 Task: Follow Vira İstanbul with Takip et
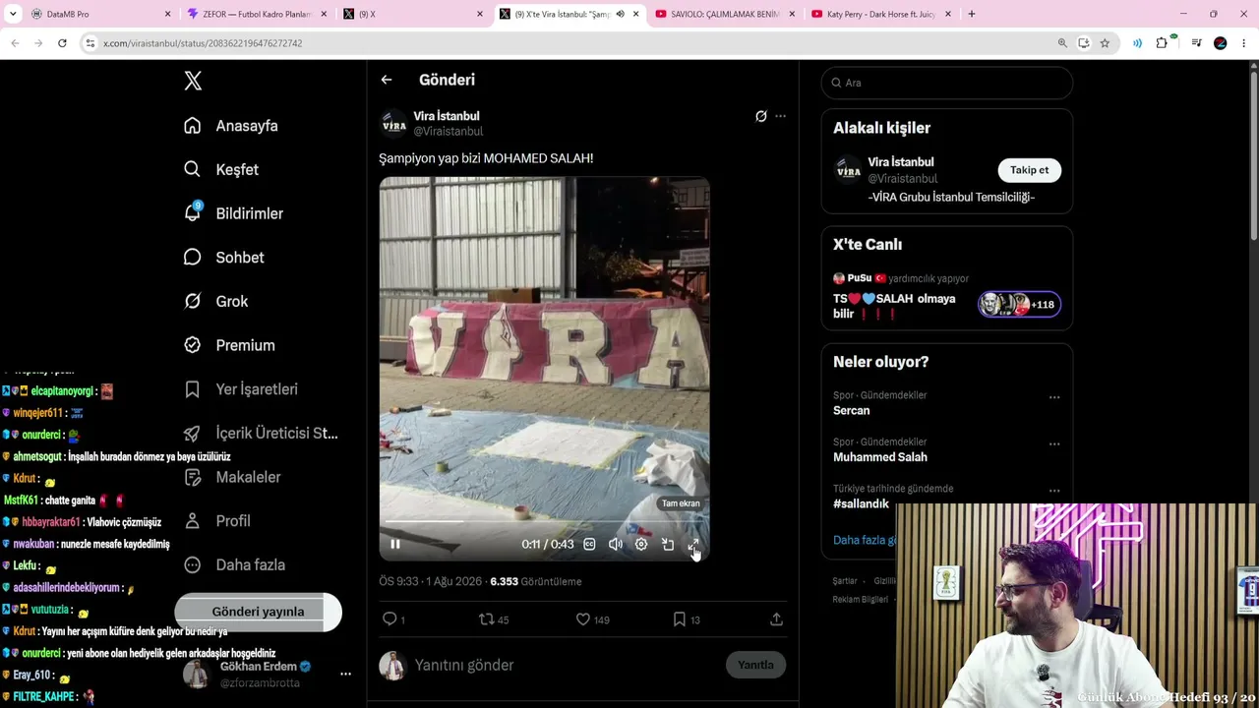pyautogui.click(x=1029, y=170)
